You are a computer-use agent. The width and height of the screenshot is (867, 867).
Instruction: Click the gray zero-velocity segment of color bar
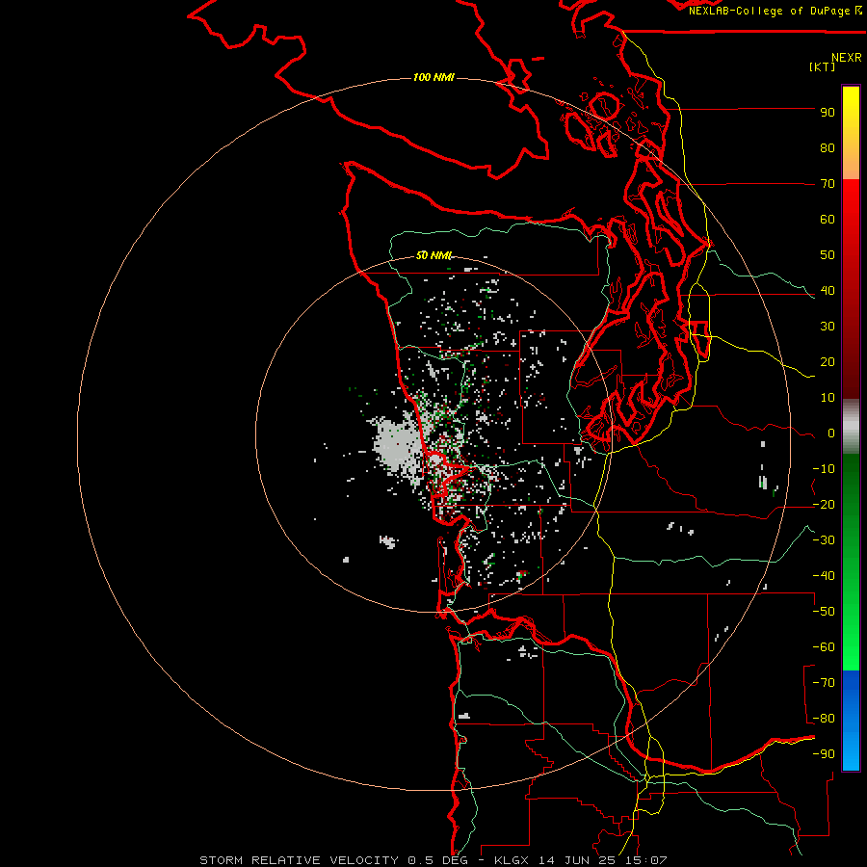tap(851, 427)
